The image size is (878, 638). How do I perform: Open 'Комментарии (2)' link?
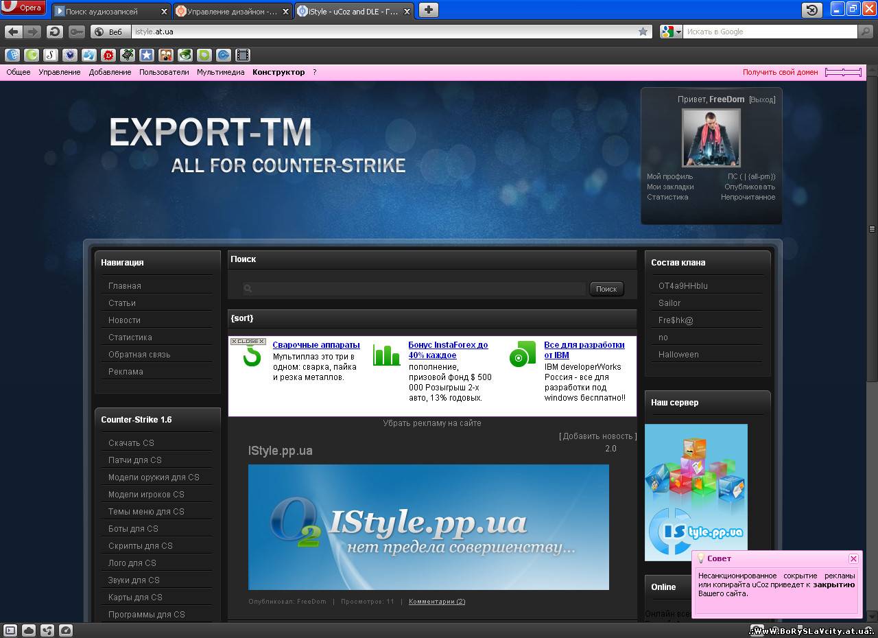click(437, 602)
